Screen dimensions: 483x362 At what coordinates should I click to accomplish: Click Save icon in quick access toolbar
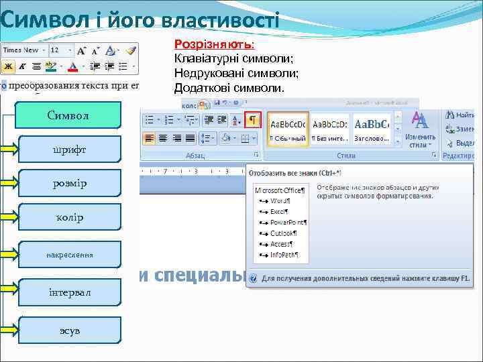click(217, 103)
